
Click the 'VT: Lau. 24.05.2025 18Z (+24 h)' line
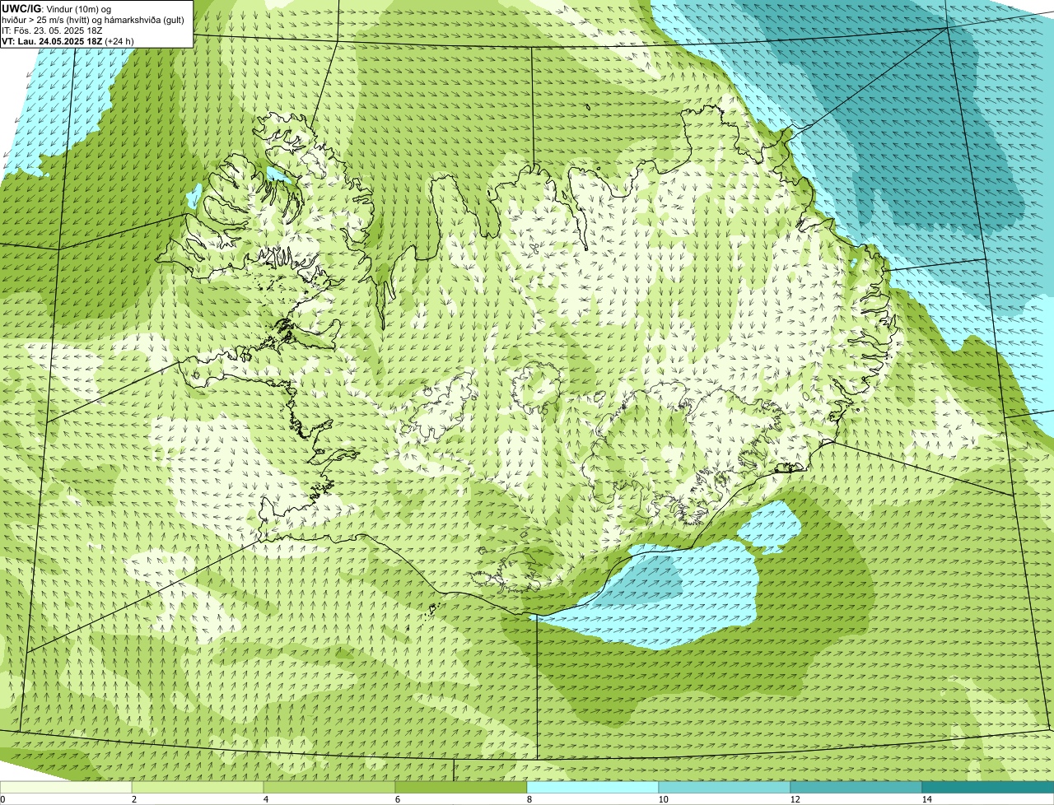(x=68, y=41)
